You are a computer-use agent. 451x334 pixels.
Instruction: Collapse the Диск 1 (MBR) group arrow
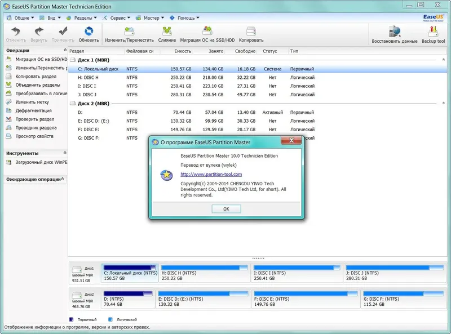click(x=443, y=60)
